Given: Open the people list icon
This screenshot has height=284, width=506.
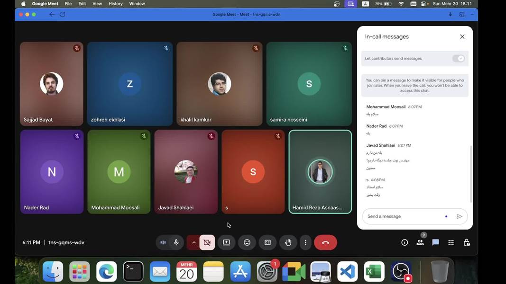Looking at the screenshot, I should coord(420,242).
